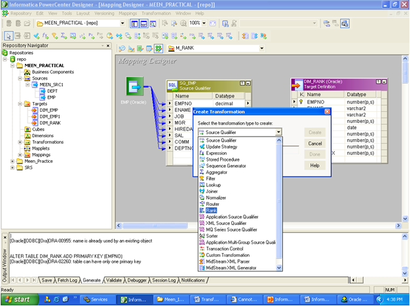Viewport: 410px width, 306px height.
Task: Click the COMM port in SQ_EMP
Action: coord(181,142)
